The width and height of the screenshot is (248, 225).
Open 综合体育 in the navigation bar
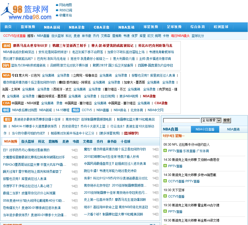[x=197, y=27]
